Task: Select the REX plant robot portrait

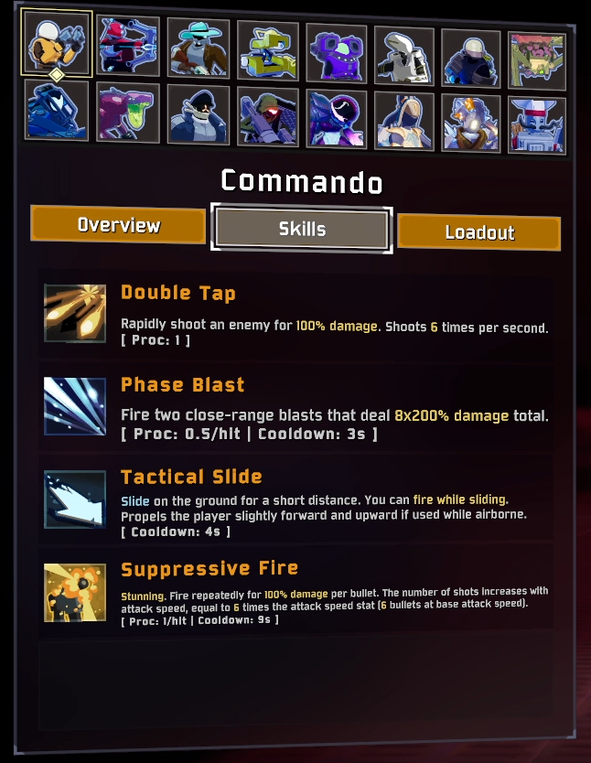Action: point(536,61)
